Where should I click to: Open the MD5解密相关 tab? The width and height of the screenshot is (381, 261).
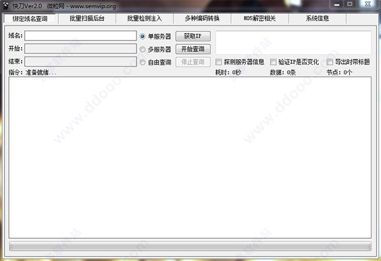pyautogui.click(x=260, y=18)
